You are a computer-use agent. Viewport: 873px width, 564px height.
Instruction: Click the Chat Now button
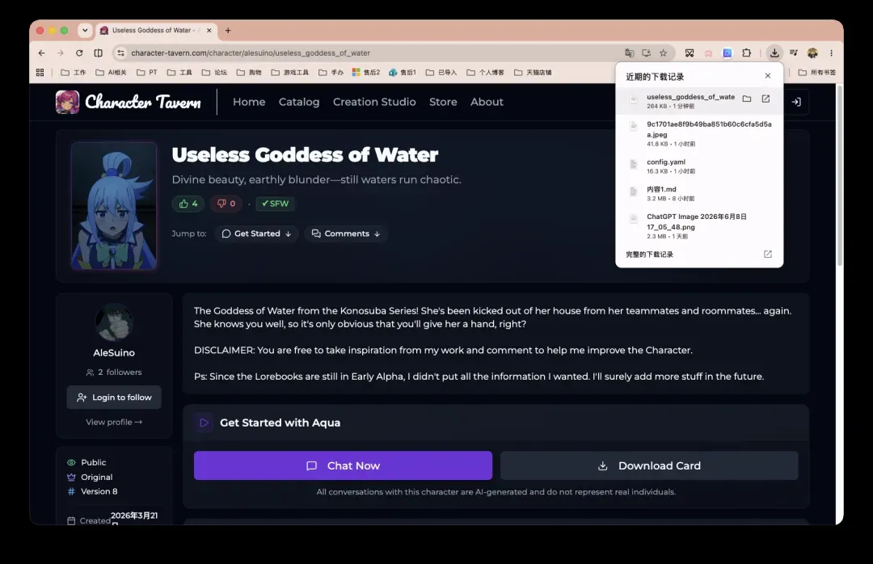[343, 465]
